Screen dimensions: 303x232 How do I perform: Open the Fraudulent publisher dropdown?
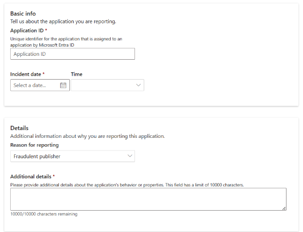tap(72, 156)
